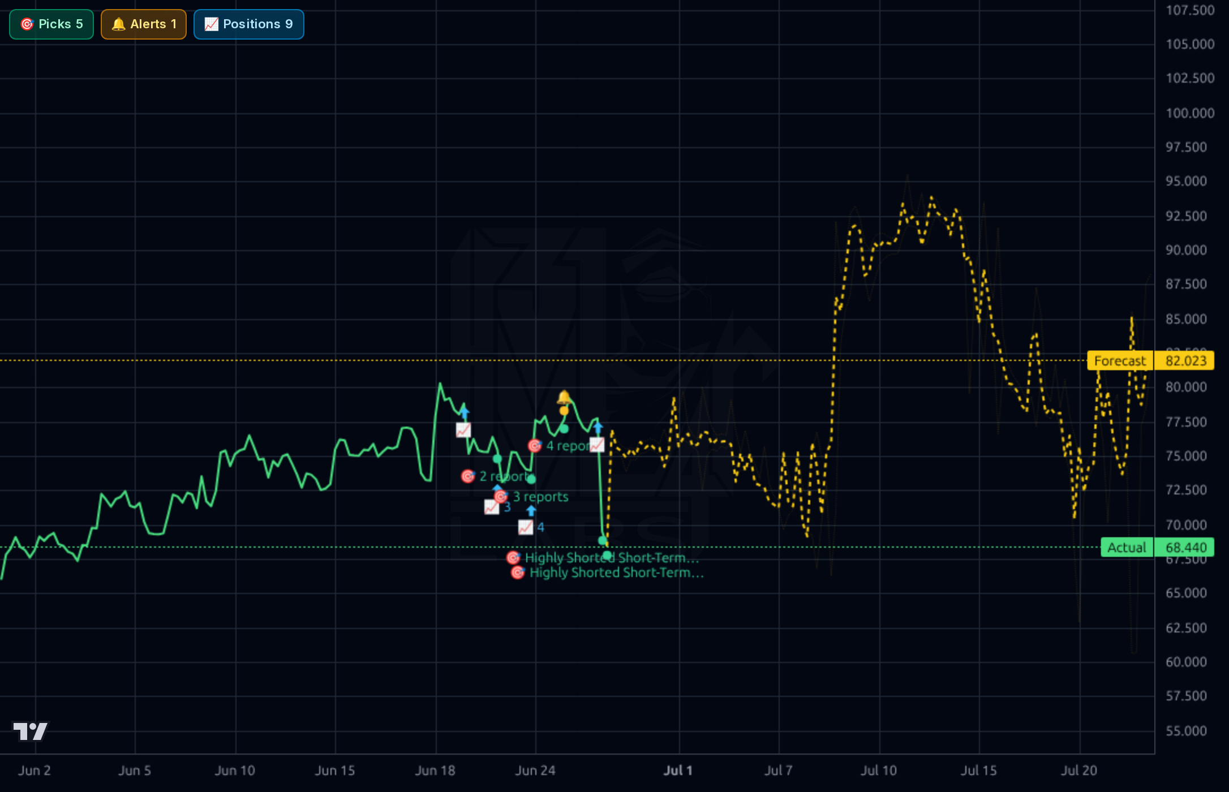Click the Jul 1 date label
This screenshot has width=1229, height=792.
(678, 771)
